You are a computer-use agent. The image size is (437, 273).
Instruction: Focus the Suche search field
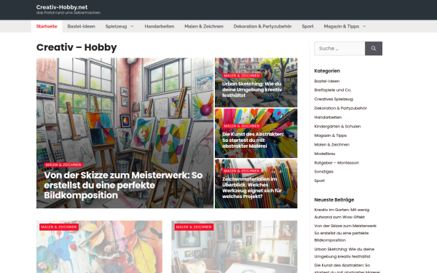point(339,49)
